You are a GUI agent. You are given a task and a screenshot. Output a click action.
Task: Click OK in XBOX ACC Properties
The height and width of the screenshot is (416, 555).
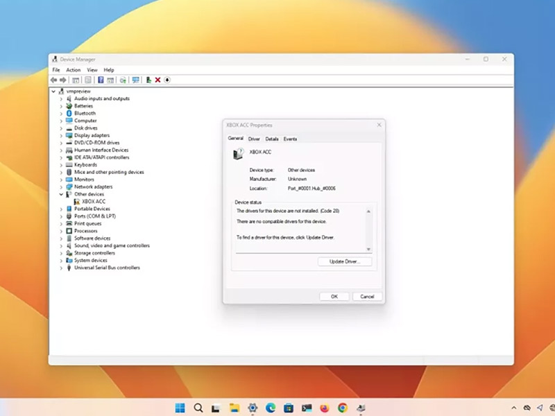[x=334, y=297]
